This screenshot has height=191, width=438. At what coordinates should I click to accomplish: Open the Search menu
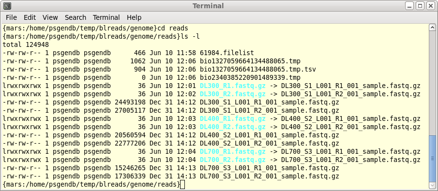(76, 17)
